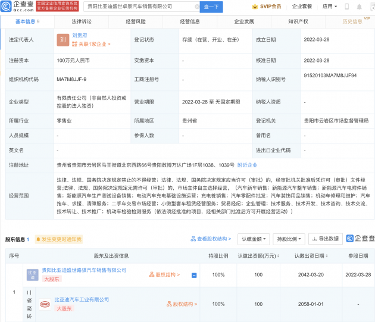Click the 纳税人识别号 value 91520103MA7M8JJF94
This screenshot has width=375, height=322.
click(x=330, y=76)
